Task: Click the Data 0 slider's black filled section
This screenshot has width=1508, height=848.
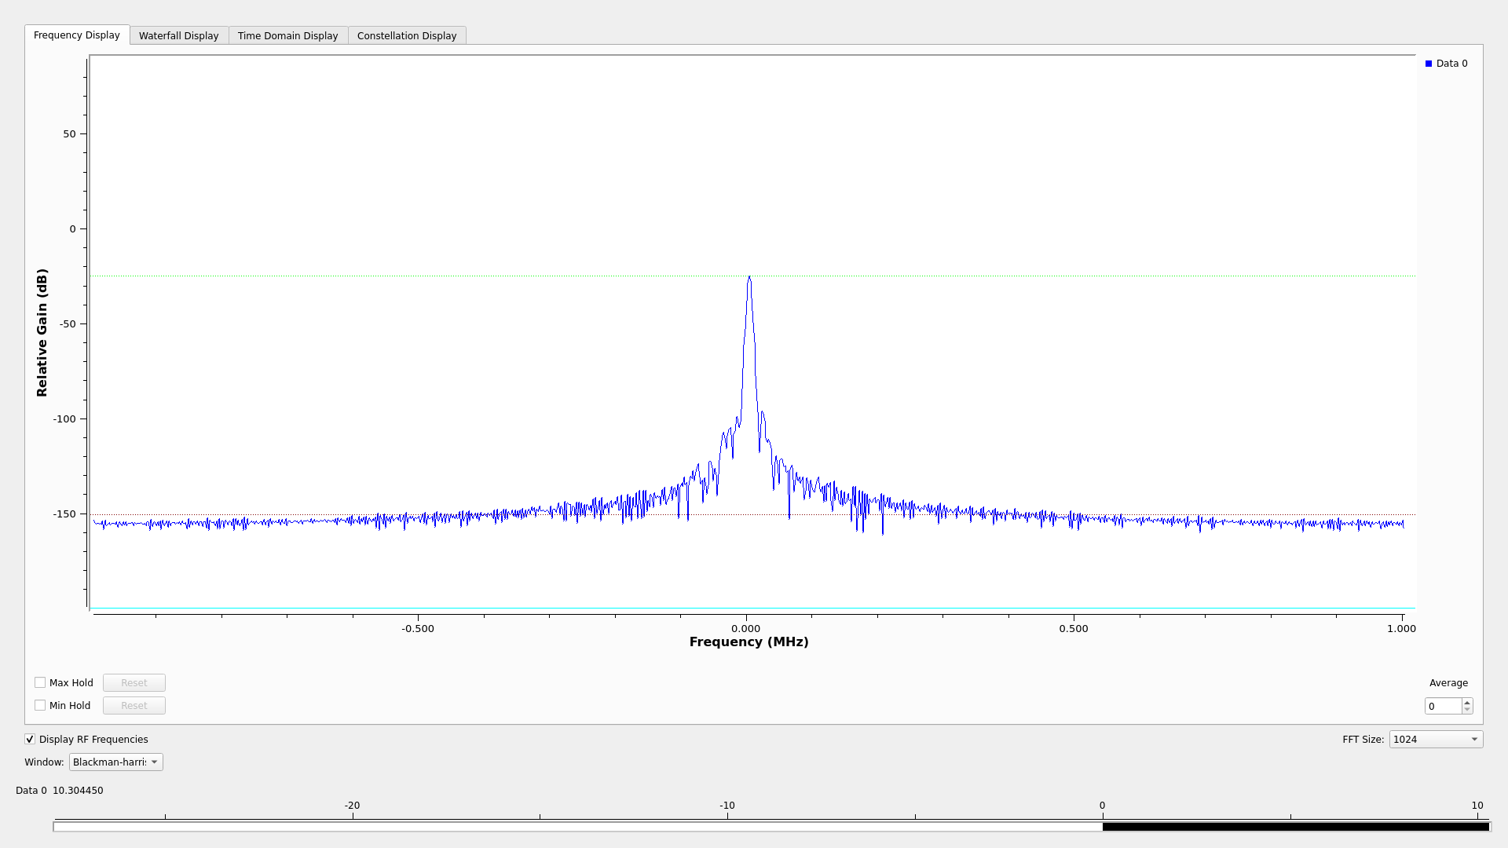Action: tap(1296, 827)
